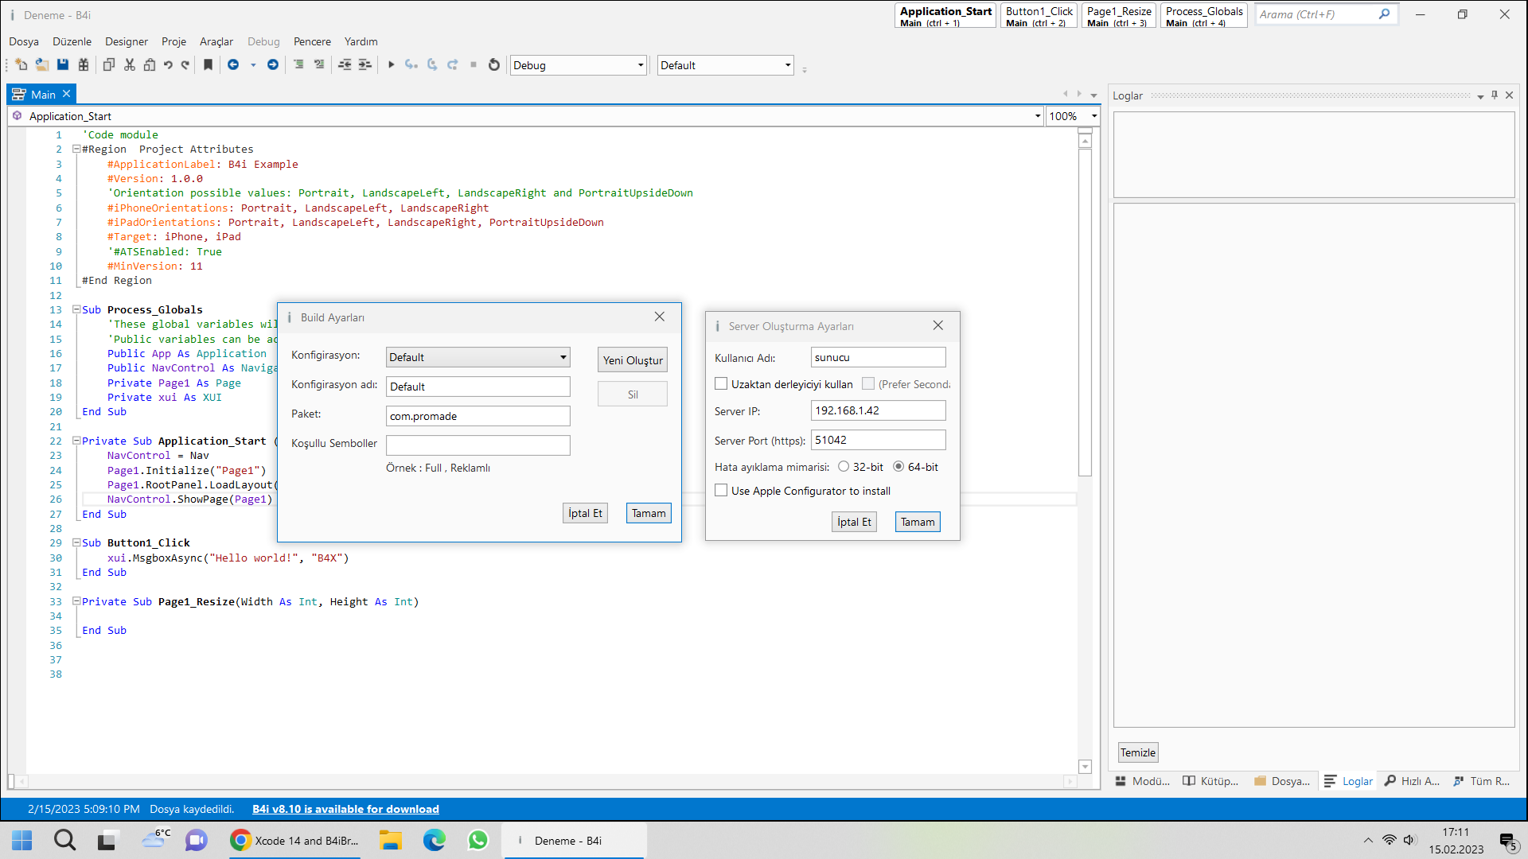This screenshot has width=1528, height=859.
Task: Click the Server IP input field
Action: click(x=878, y=410)
